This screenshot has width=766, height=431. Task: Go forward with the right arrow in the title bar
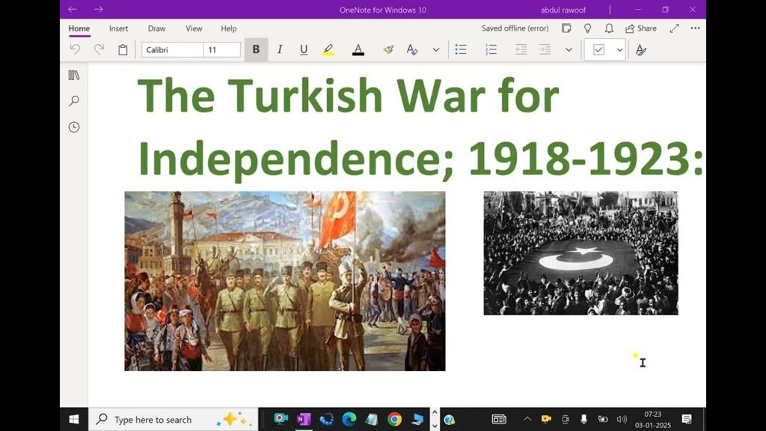(x=98, y=9)
